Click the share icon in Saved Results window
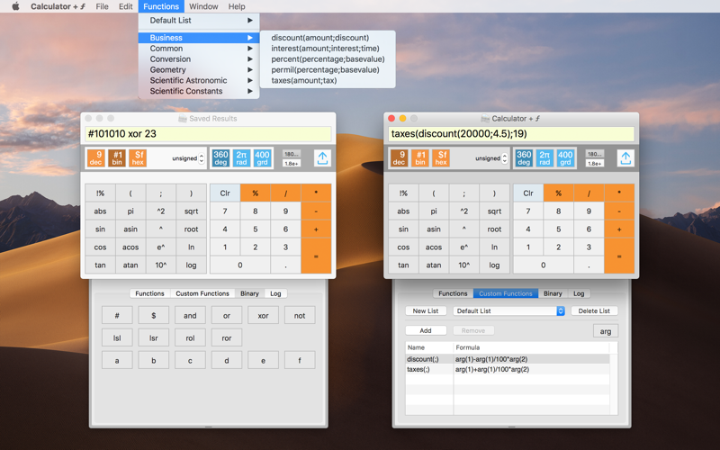Viewport: 720px width, 450px height. 322,158
